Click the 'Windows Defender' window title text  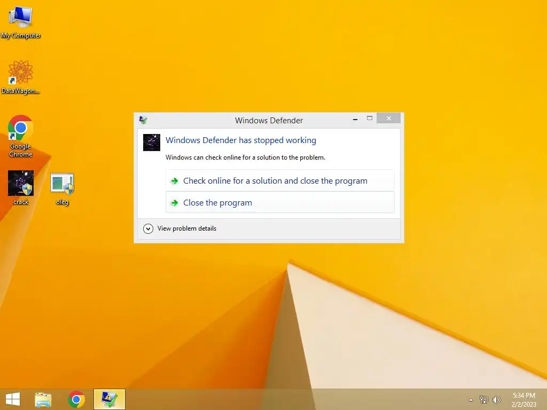(x=269, y=120)
